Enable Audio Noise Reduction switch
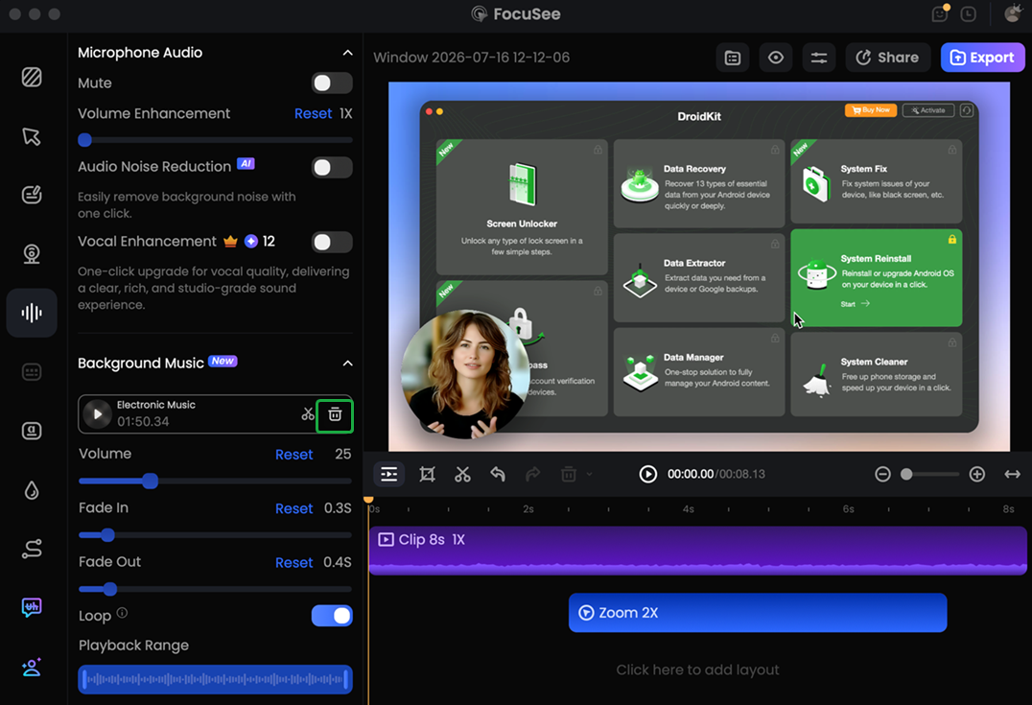 (332, 167)
